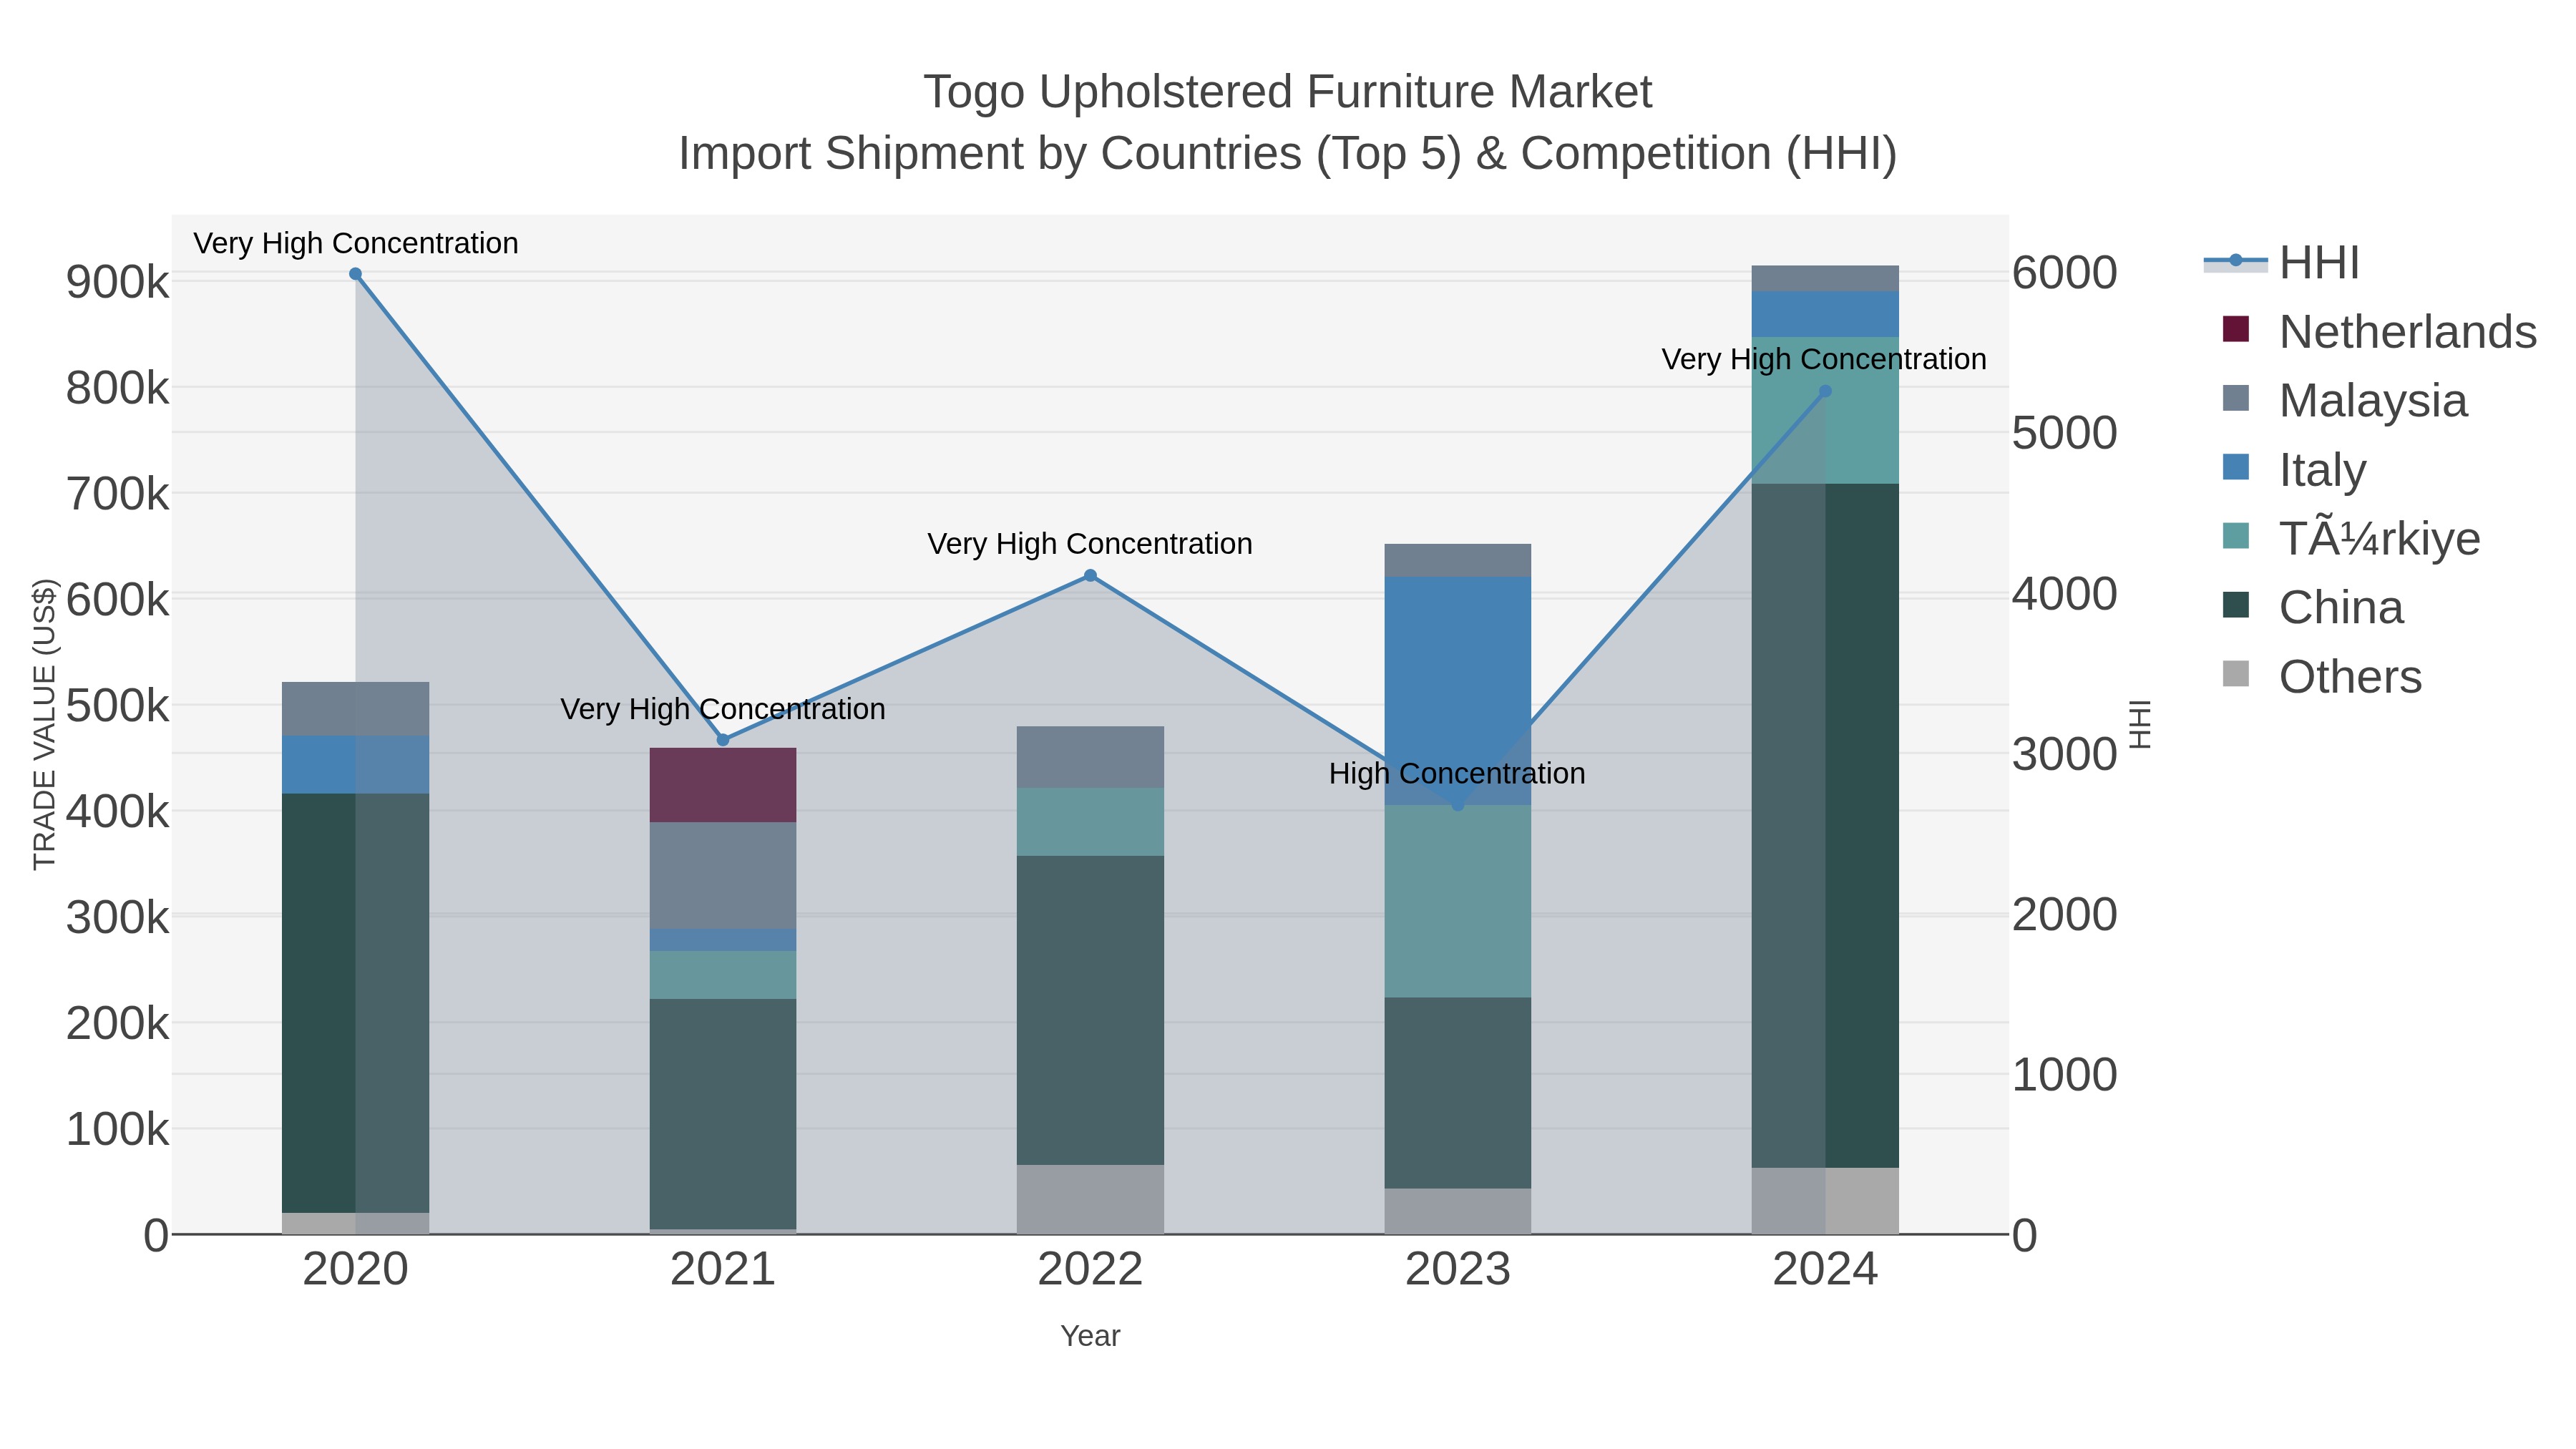Click Very High Concentration annotation above 2020
The height and width of the screenshot is (1449, 2576).
tap(355, 243)
